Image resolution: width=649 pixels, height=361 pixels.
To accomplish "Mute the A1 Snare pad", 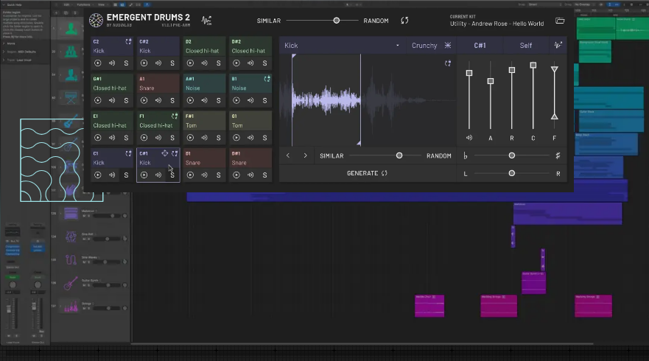I will click(x=158, y=101).
